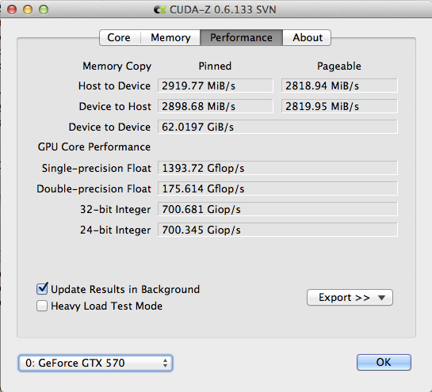
Task: Click the yellow minimize window button
Action: click(x=28, y=10)
